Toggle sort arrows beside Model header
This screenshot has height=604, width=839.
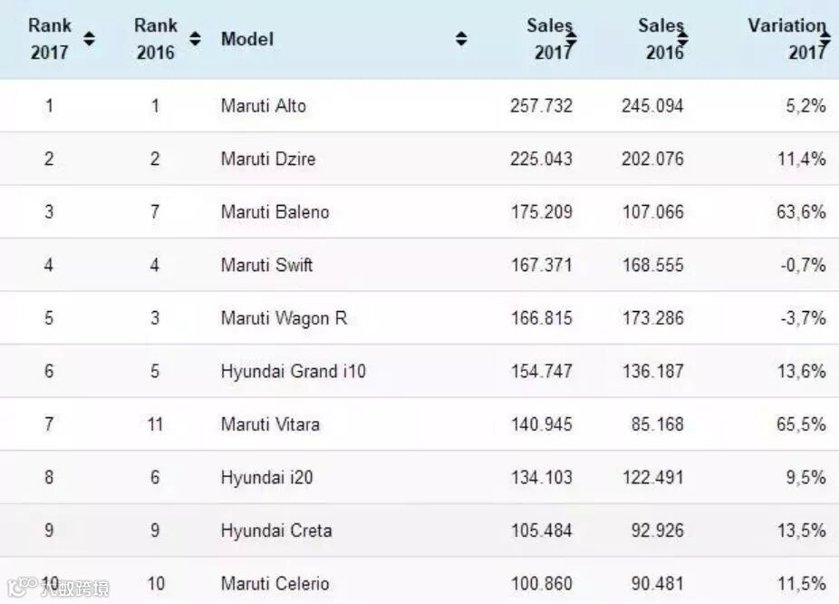point(461,39)
